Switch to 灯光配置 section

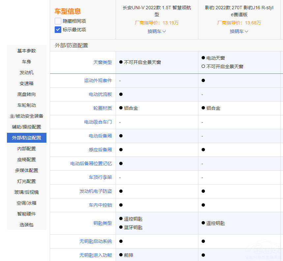[27, 181]
